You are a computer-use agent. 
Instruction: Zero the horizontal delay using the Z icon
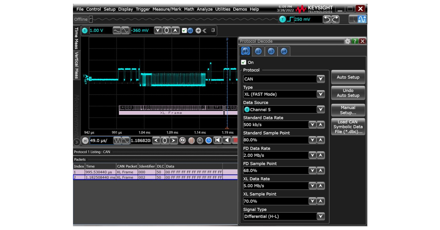(x=182, y=140)
